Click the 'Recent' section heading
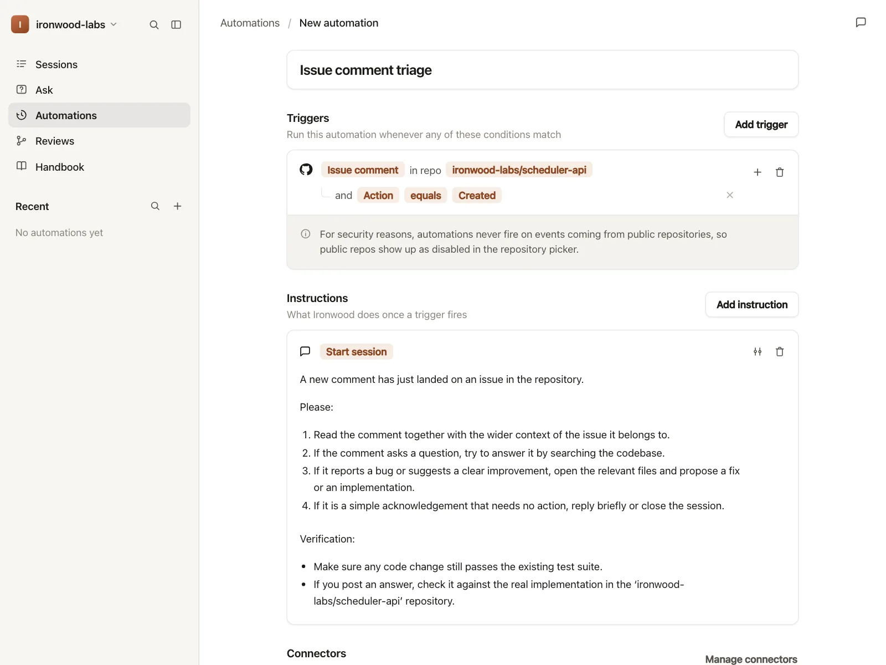The height and width of the screenshot is (665, 886). [32, 206]
